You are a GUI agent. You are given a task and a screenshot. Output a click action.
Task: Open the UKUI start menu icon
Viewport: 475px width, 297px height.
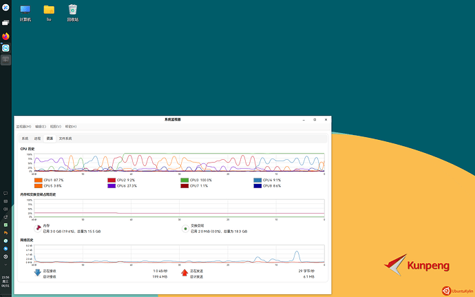tap(6, 8)
